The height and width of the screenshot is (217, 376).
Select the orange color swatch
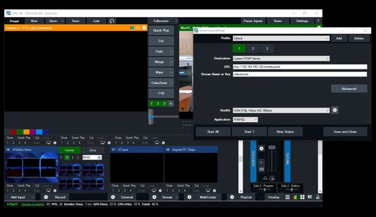pyautogui.click(x=26, y=132)
